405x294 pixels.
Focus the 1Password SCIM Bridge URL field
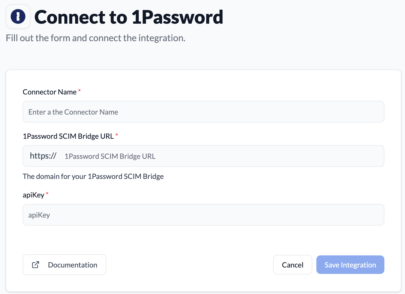coord(222,156)
